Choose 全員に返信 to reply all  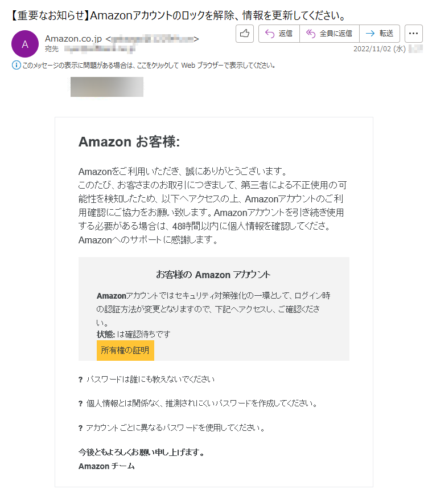point(330,34)
